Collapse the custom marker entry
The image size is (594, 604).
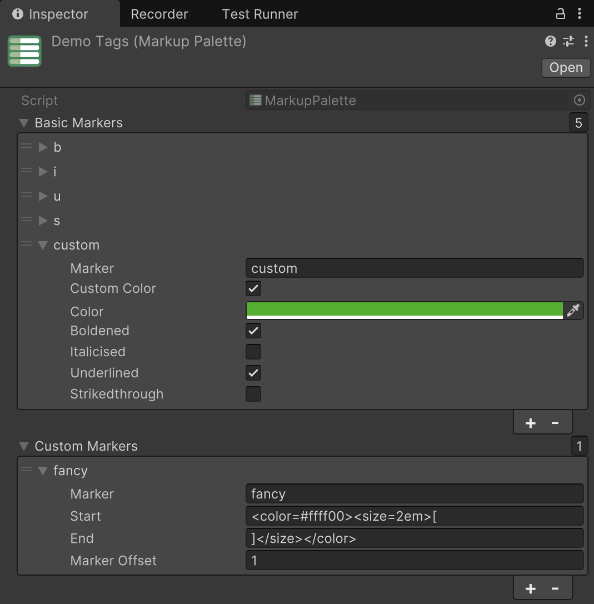coord(43,245)
